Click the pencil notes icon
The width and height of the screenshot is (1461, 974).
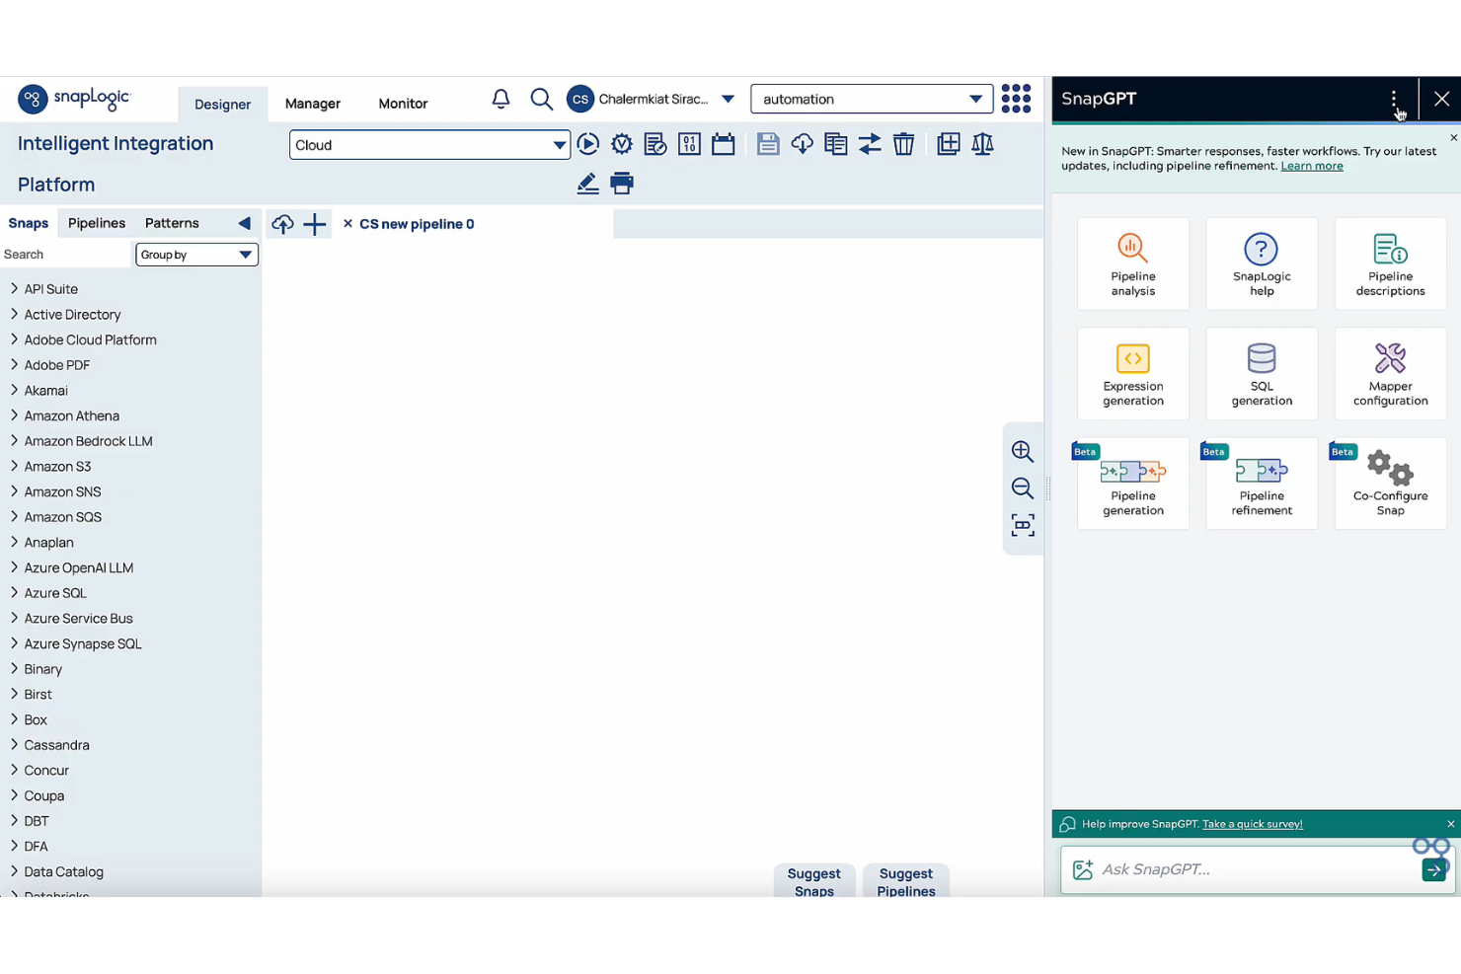tap(587, 184)
